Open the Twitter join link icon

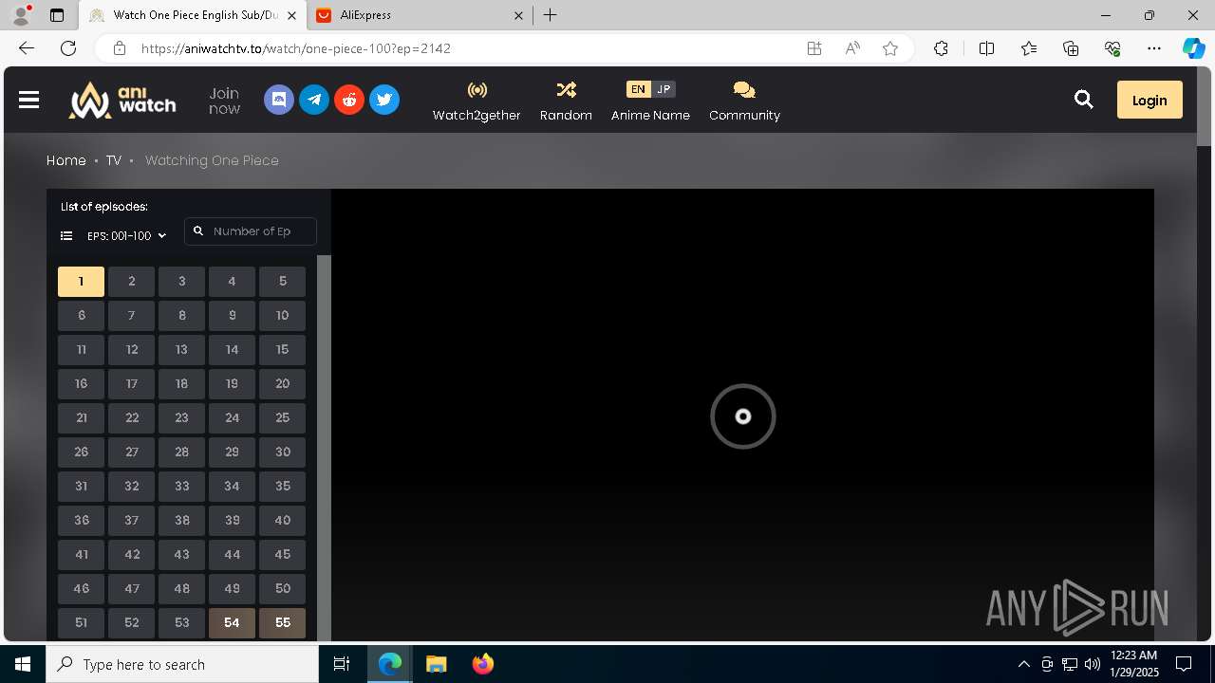click(x=384, y=100)
